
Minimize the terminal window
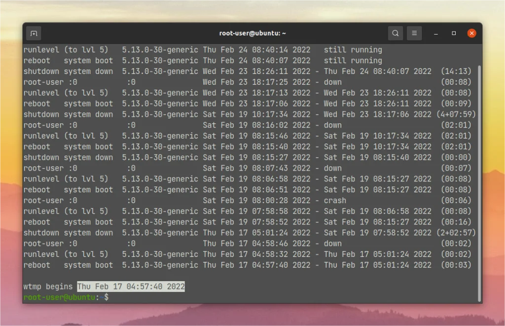(434, 33)
